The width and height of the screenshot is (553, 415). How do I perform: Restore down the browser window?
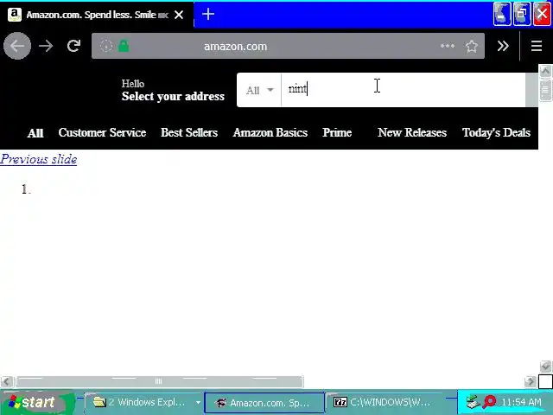coord(522,14)
